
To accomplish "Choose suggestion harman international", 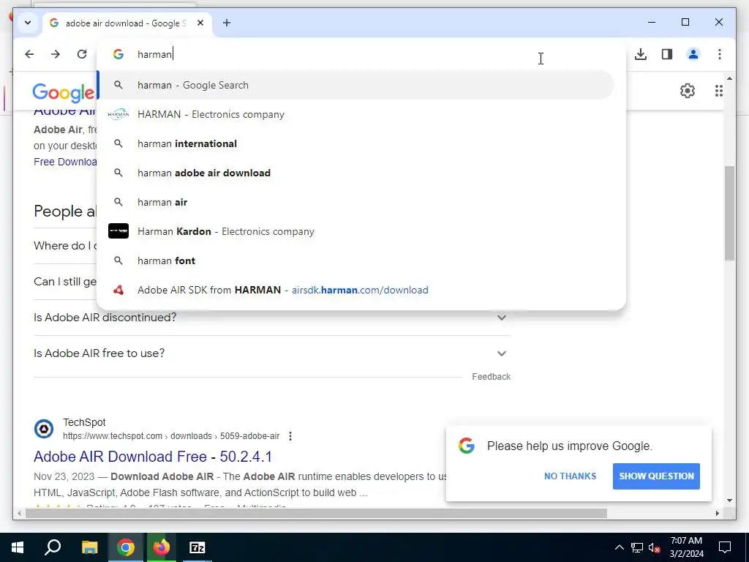I will click(x=356, y=143).
